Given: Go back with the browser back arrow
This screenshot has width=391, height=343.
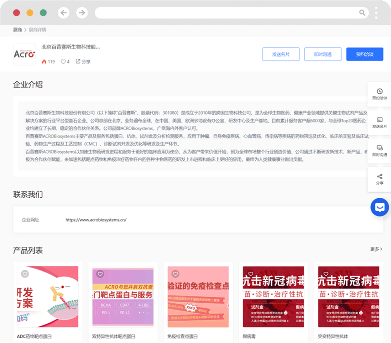Looking at the screenshot, I should [64, 13].
